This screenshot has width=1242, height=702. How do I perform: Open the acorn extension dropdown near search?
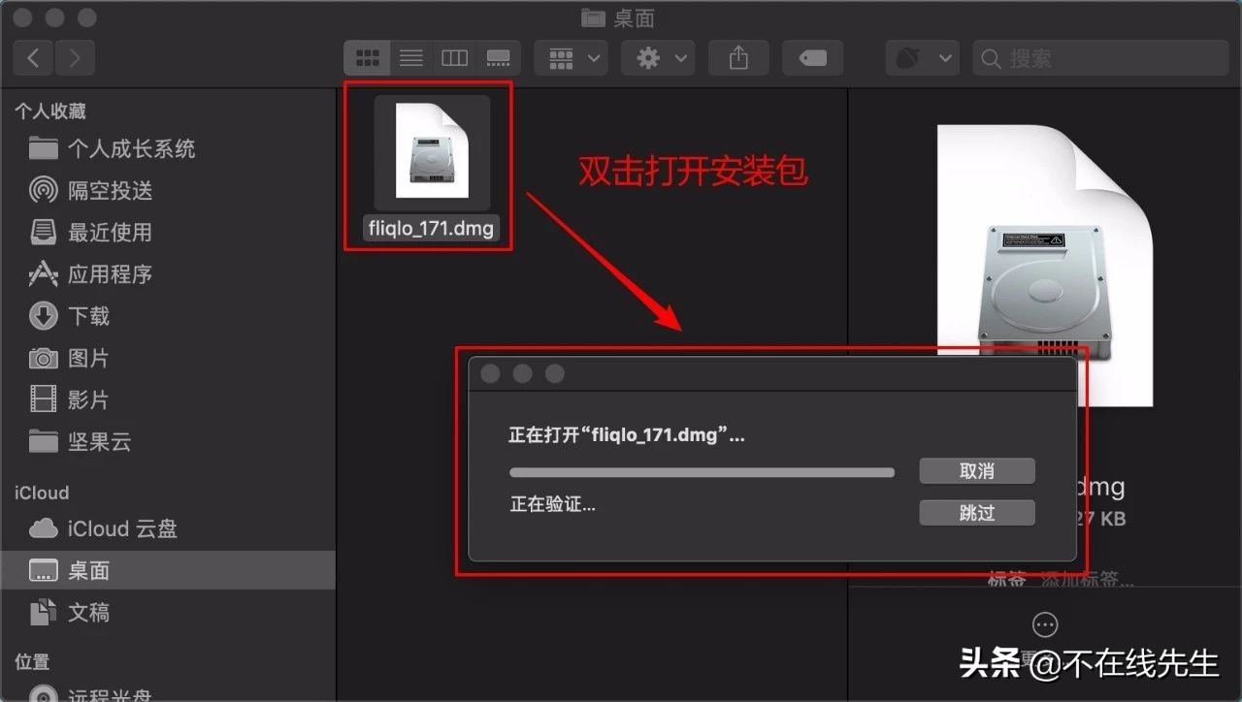pos(922,57)
